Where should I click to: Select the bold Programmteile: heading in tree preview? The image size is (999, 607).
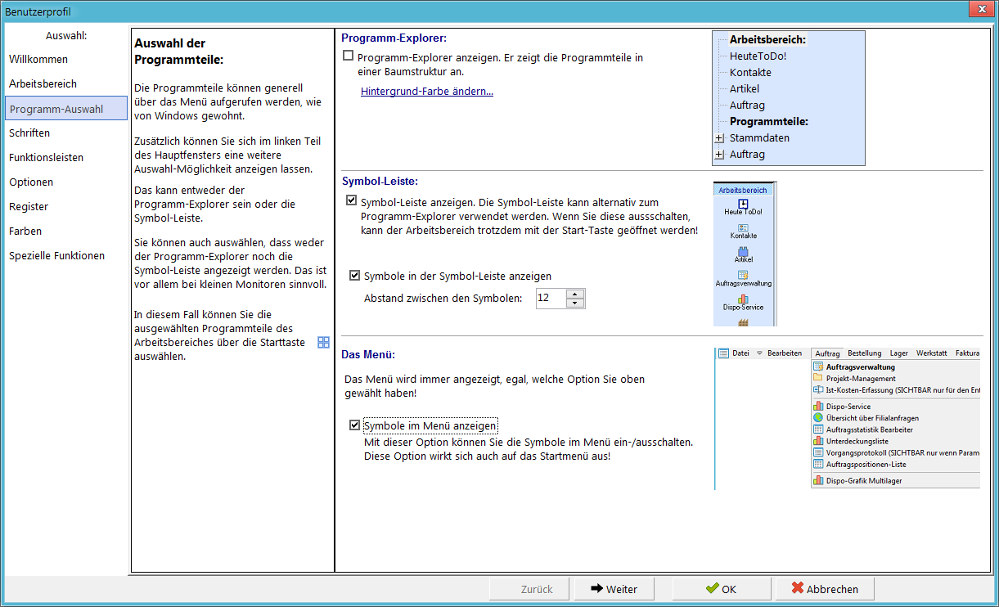[769, 121]
